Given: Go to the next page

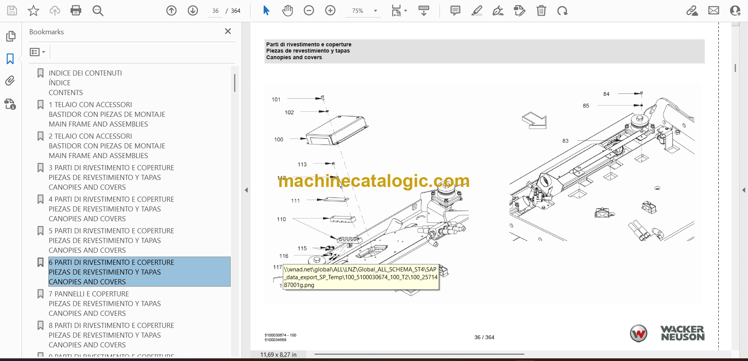Looking at the screenshot, I should (x=193, y=11).
